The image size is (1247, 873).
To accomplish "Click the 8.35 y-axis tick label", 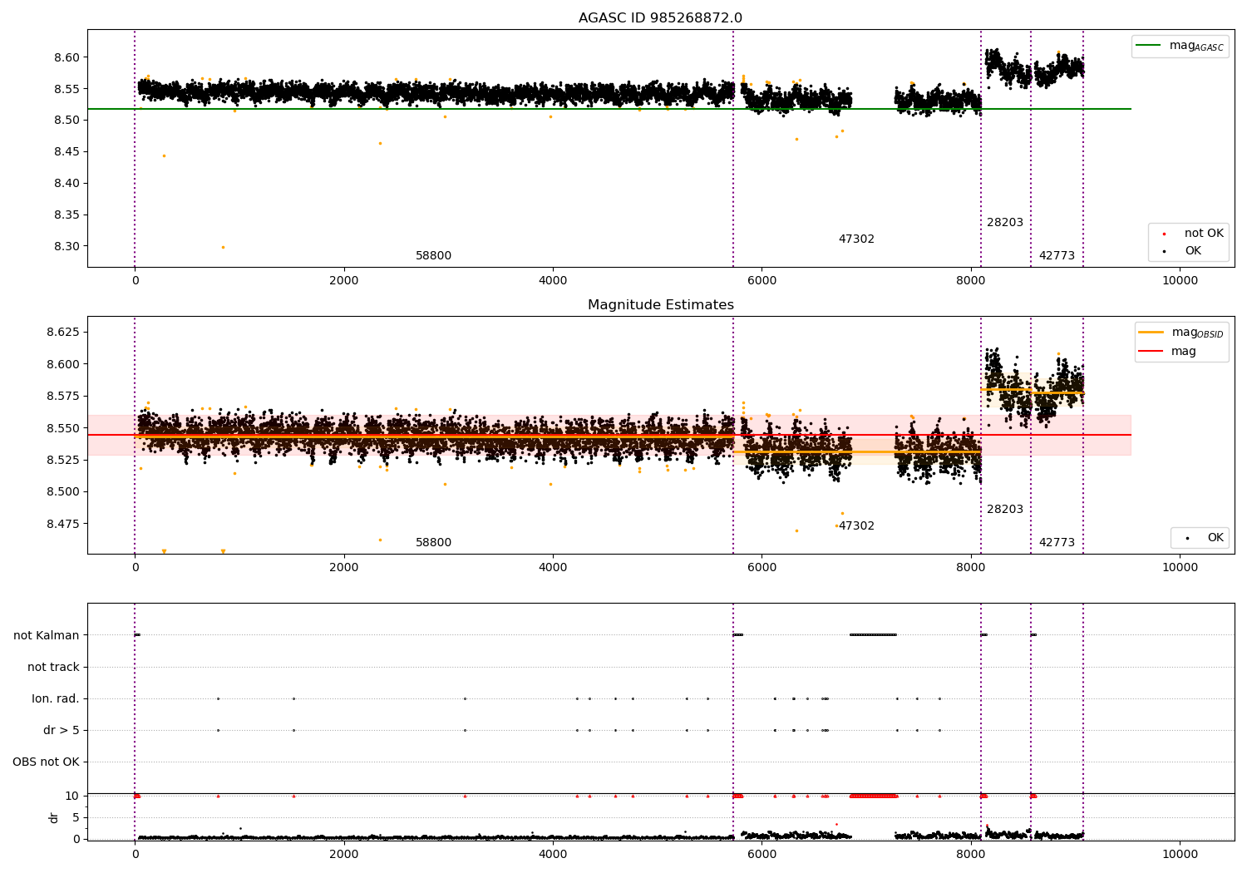I will click(66, 215).
